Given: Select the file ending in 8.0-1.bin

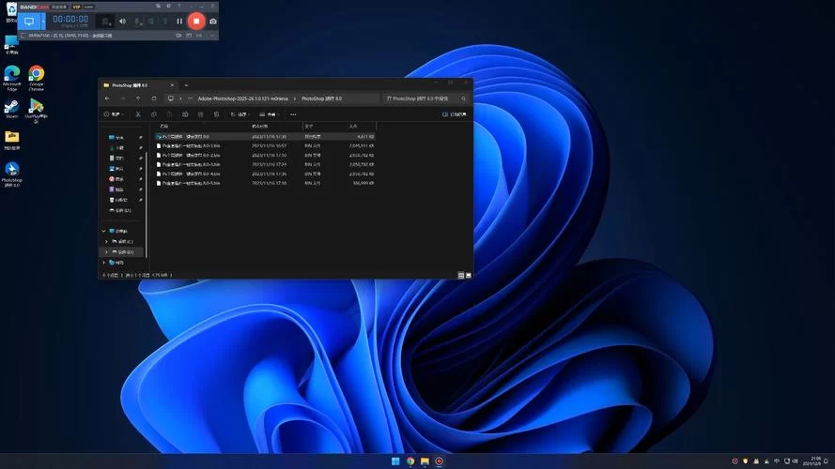Looking at the screenshot, I should click(265, 145).
